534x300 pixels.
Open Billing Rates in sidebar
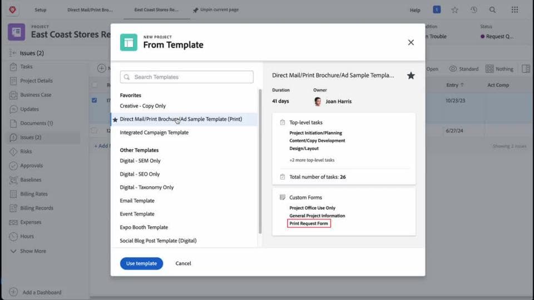coord(34,194)
